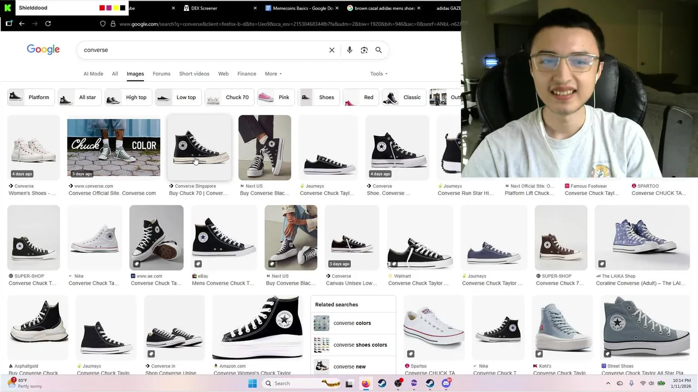The image size is (698, 392).
Task: Open the Walmart Converse Chuck Taylor image
Action: coord(420,237)
